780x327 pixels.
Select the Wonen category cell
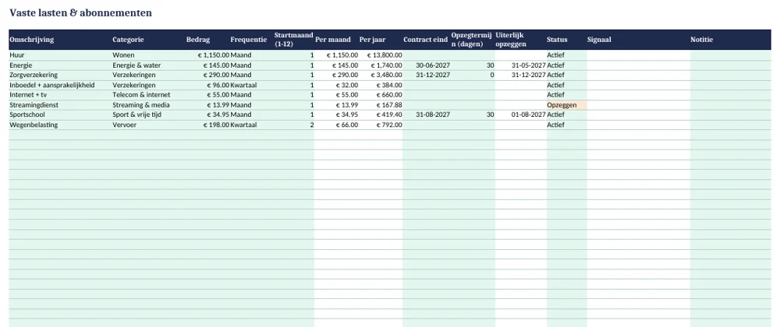coord(149,55)
